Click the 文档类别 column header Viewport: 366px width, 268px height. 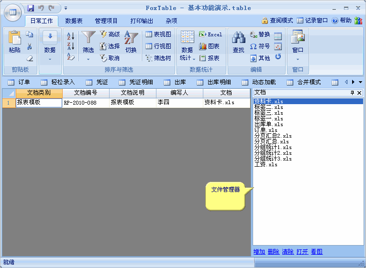39,93
